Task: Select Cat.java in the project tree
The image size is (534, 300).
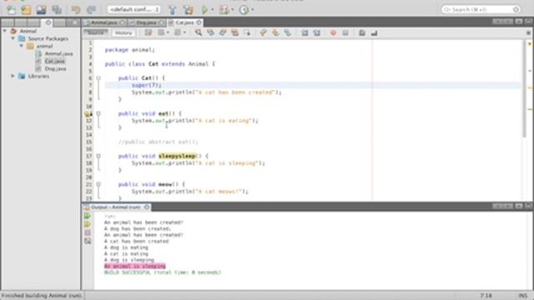Action: [54, 61]
